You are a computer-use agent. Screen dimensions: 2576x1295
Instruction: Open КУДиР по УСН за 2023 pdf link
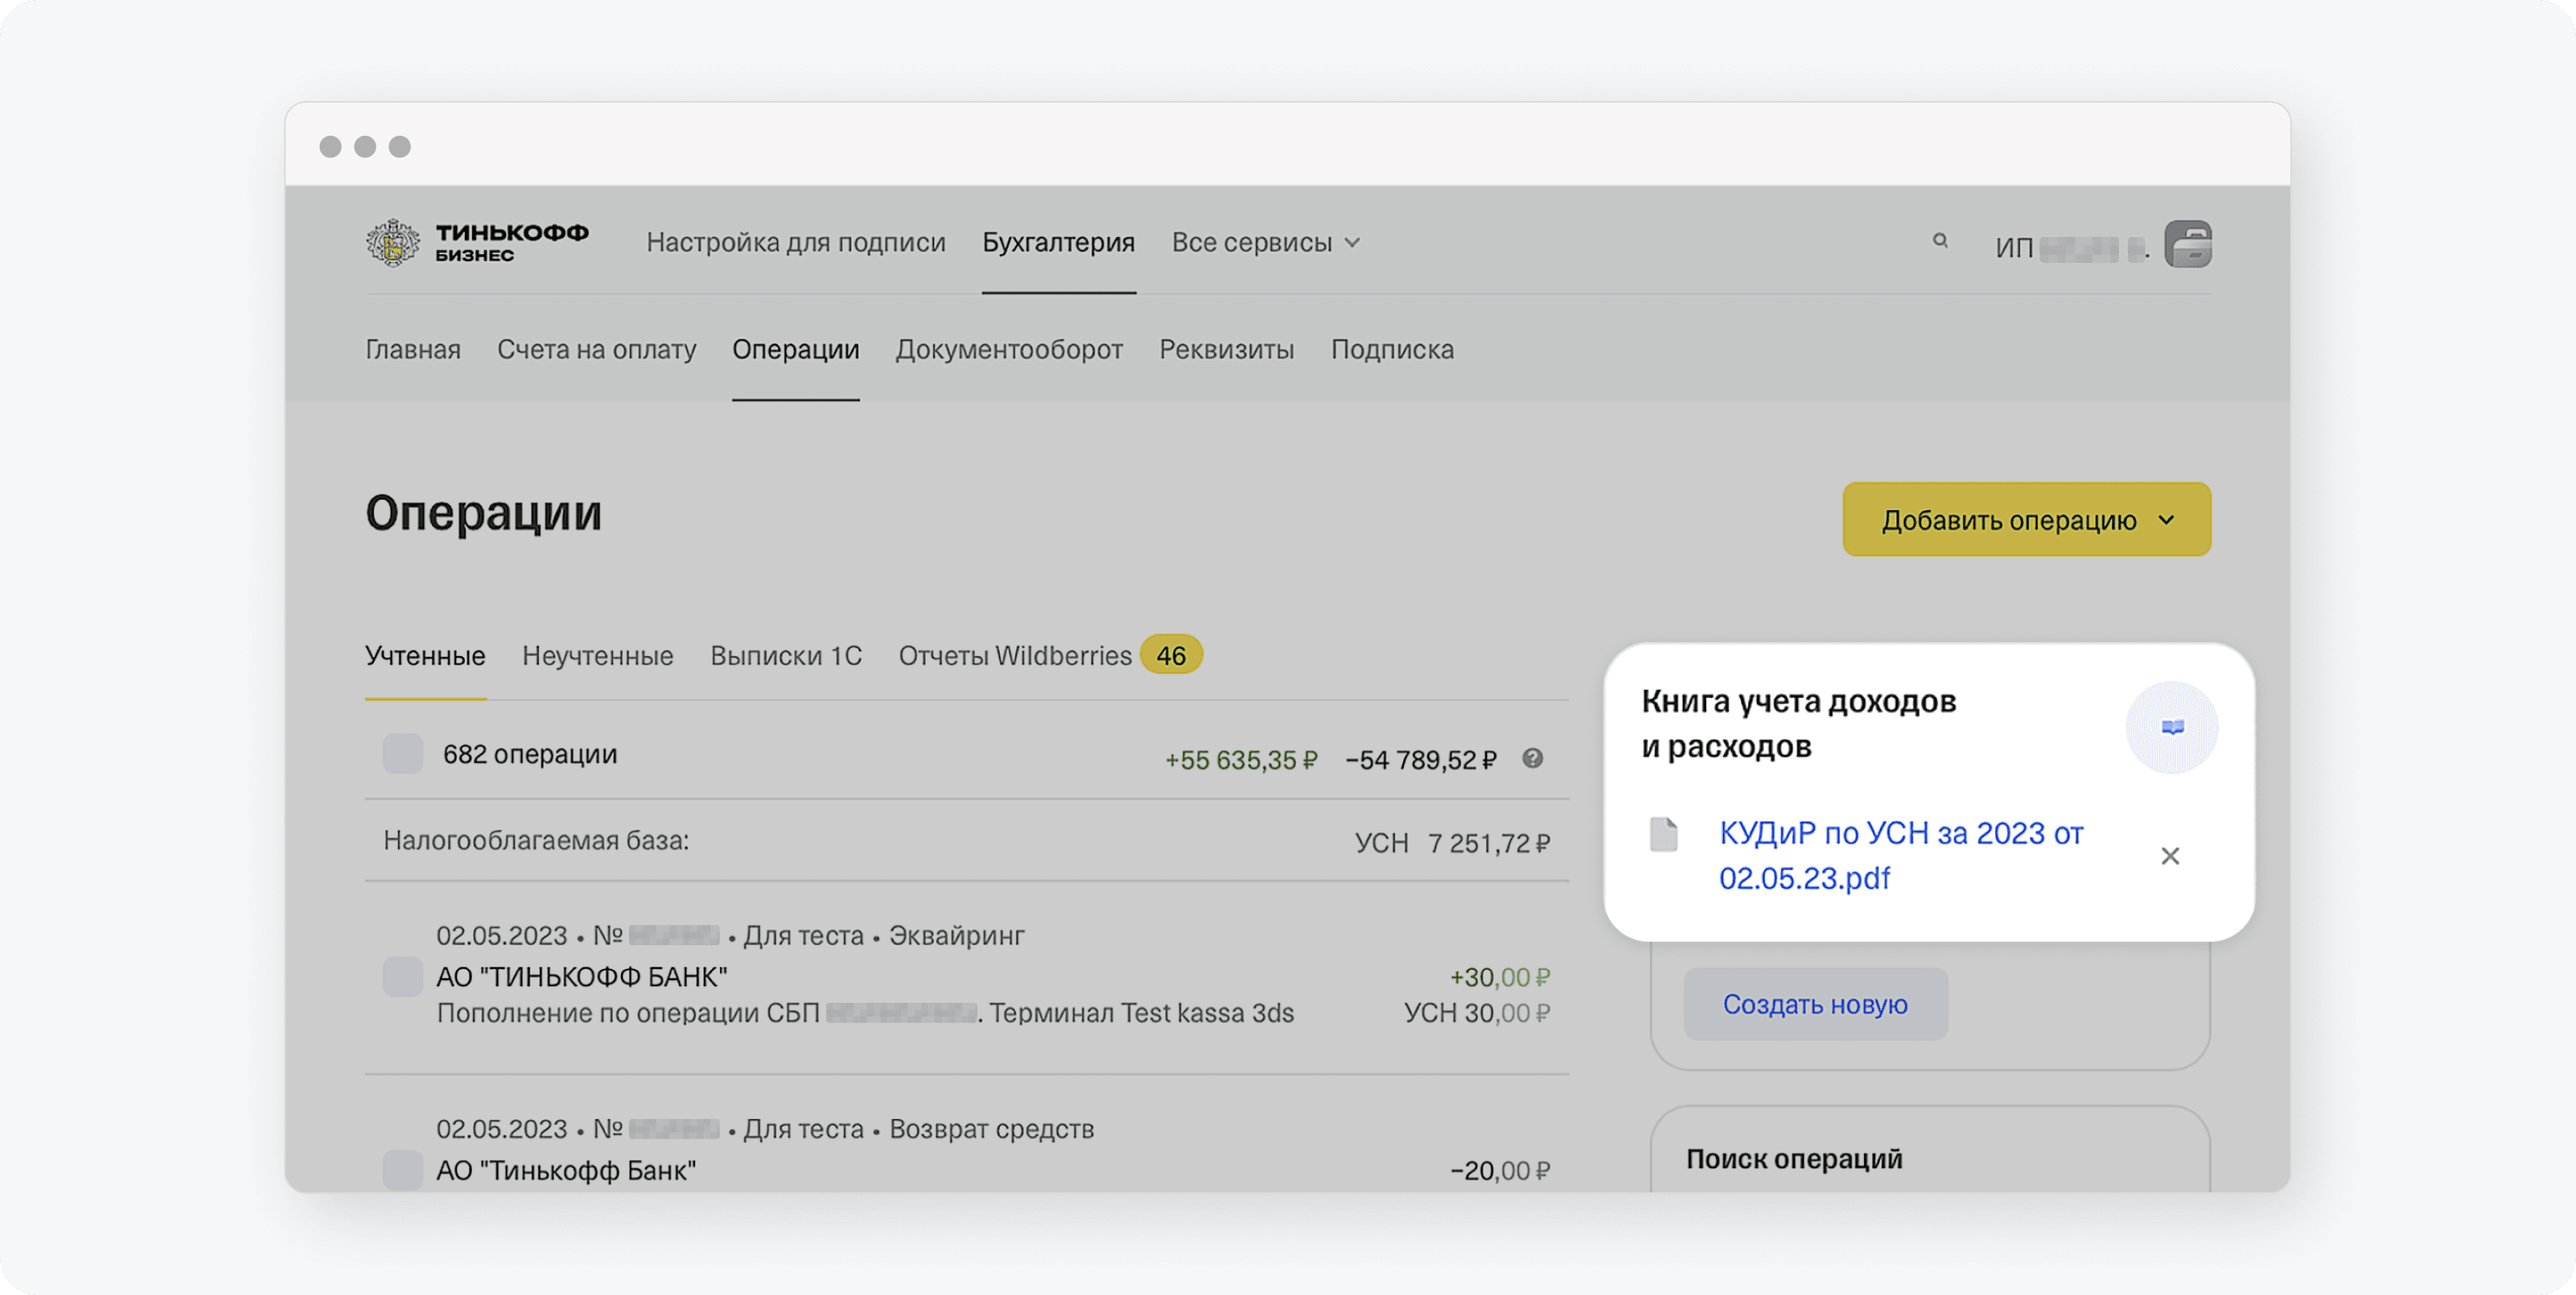tap(1900, 856)
